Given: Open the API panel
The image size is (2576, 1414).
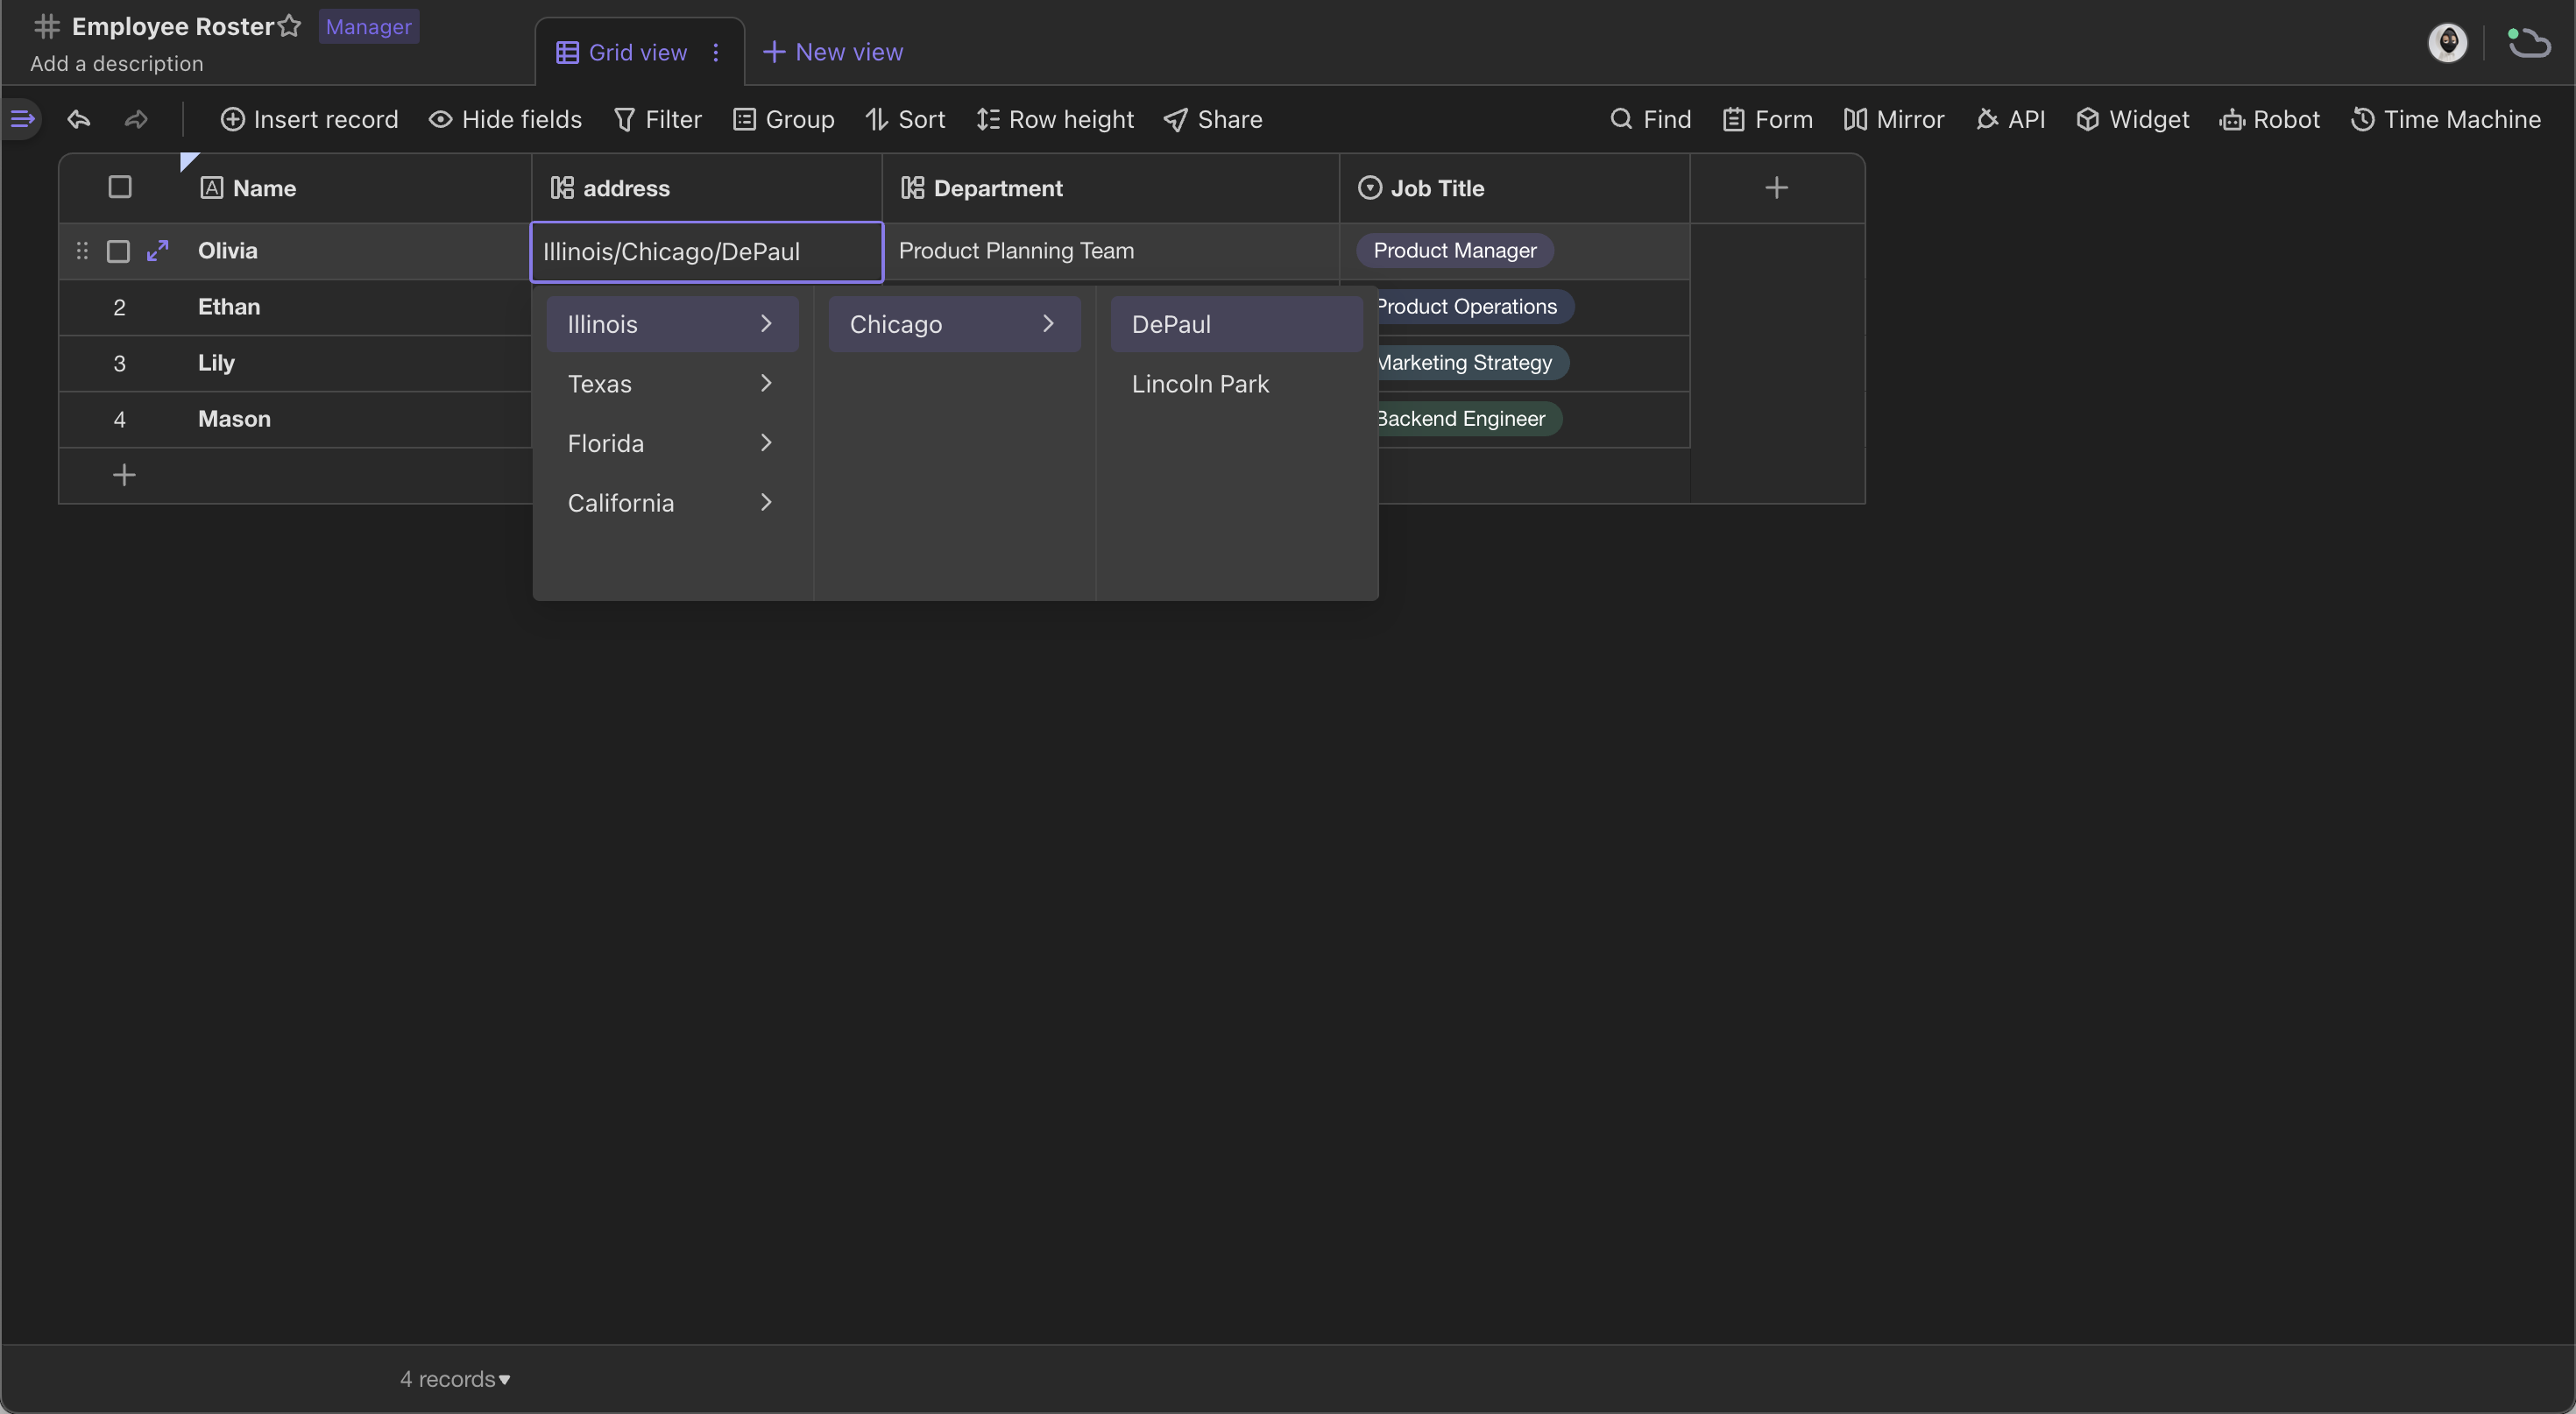Looking at the screenshot, I should click(2010, 120).
